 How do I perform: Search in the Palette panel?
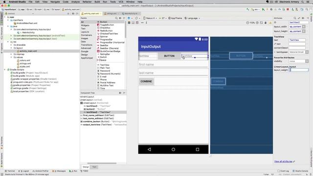[116, 18]
